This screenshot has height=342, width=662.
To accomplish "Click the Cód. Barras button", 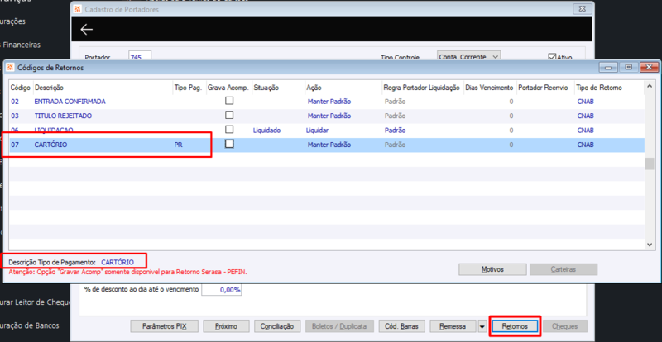I will (x=401, y=326).
